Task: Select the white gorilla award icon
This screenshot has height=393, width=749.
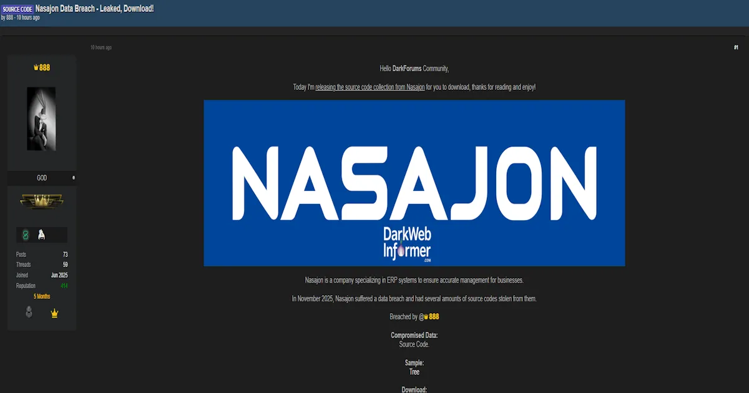Action: (41, 235)
